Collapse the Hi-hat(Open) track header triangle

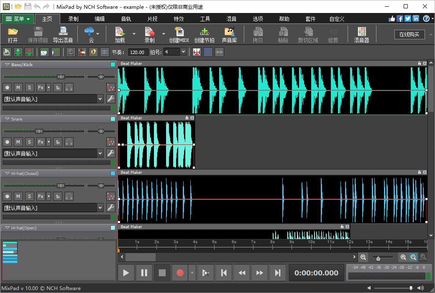coord(7,228)
